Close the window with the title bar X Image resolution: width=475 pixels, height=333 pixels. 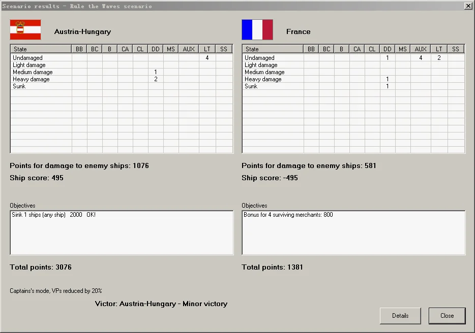pyautogui.click(x=468, y=6)
